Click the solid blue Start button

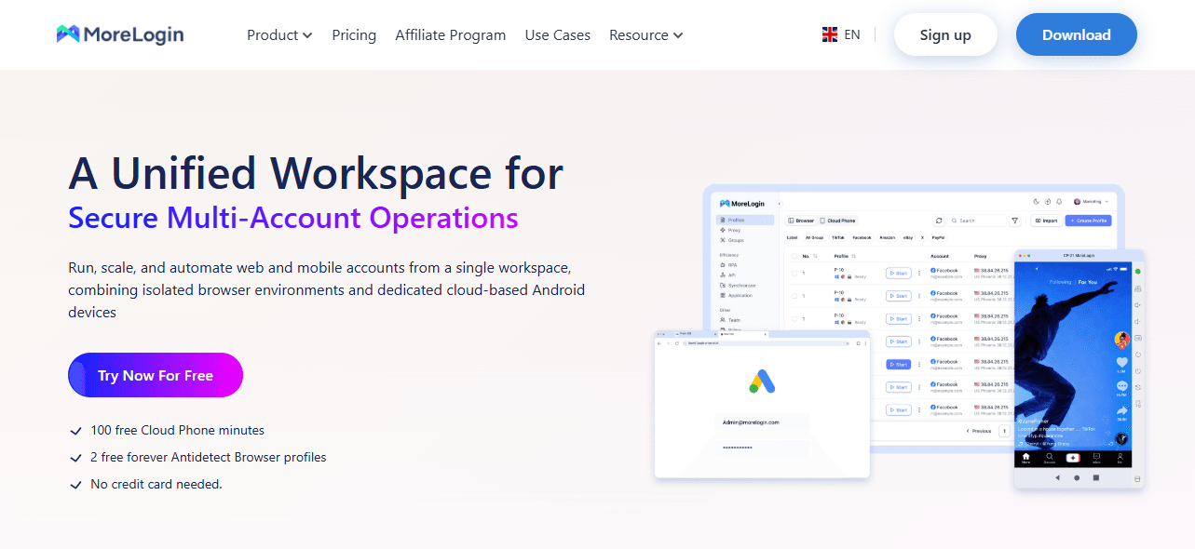pyautogui.click(x=899, y=365)
